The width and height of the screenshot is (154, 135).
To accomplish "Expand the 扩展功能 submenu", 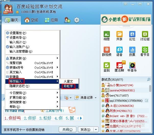I will tap(32, 97).
